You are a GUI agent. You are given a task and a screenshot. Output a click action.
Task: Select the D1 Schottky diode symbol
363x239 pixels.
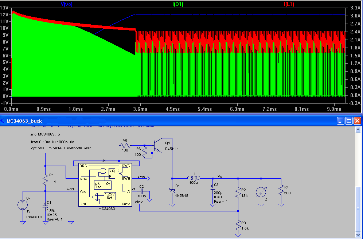click(x=172, y=191)
